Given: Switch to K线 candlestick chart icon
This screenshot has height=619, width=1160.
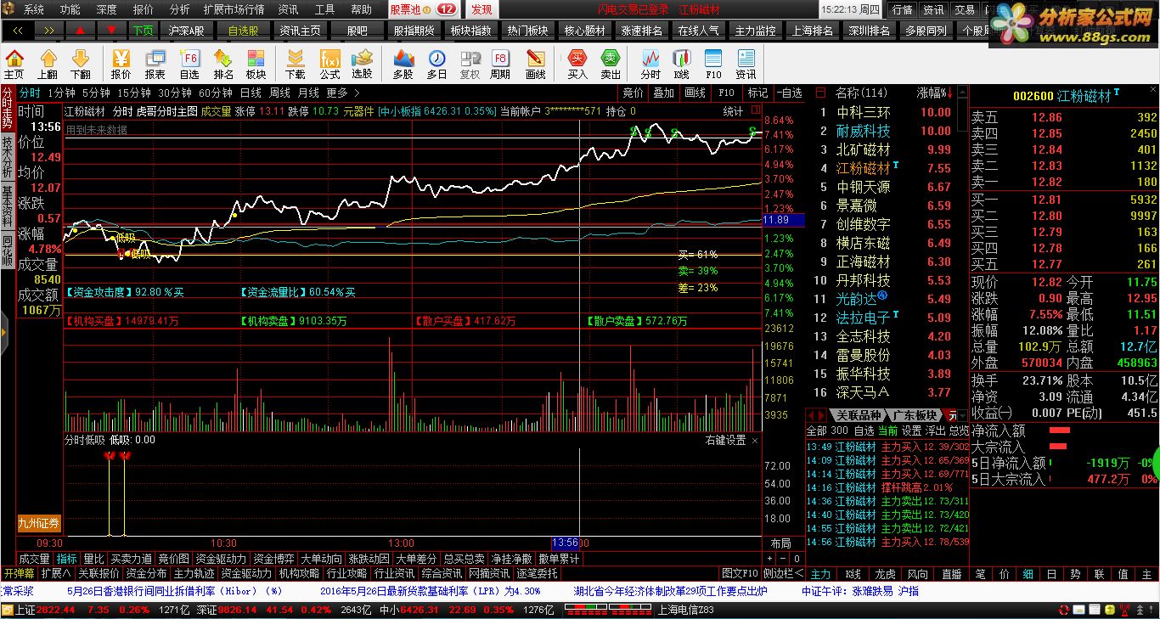Looking at the screenshot, I should point(681,64).
